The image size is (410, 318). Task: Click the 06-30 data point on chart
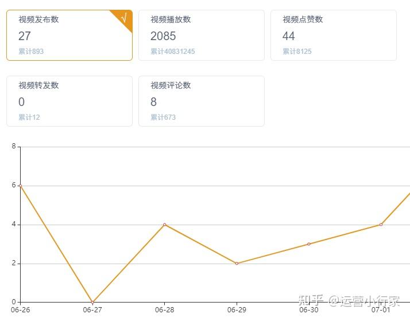pos(309,244)
